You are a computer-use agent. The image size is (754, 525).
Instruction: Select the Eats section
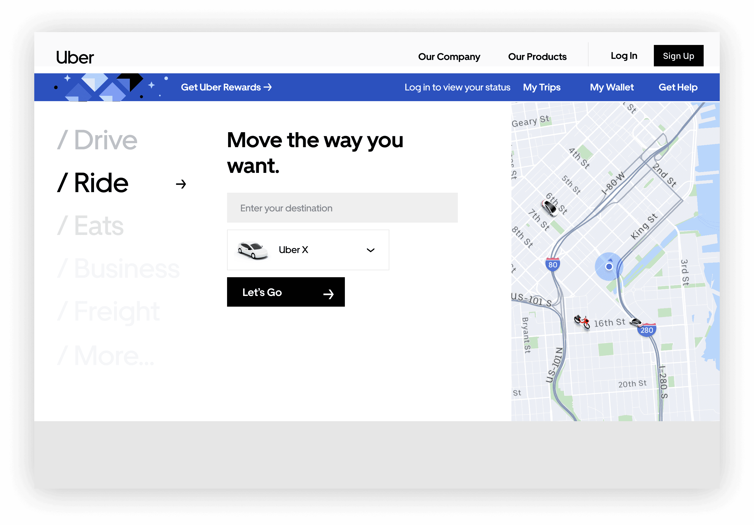click(90, 226)
